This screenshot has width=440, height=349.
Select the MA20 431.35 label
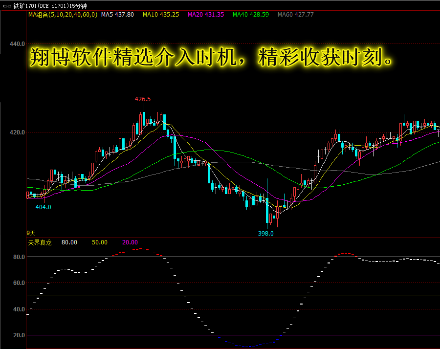click(206, 15)
